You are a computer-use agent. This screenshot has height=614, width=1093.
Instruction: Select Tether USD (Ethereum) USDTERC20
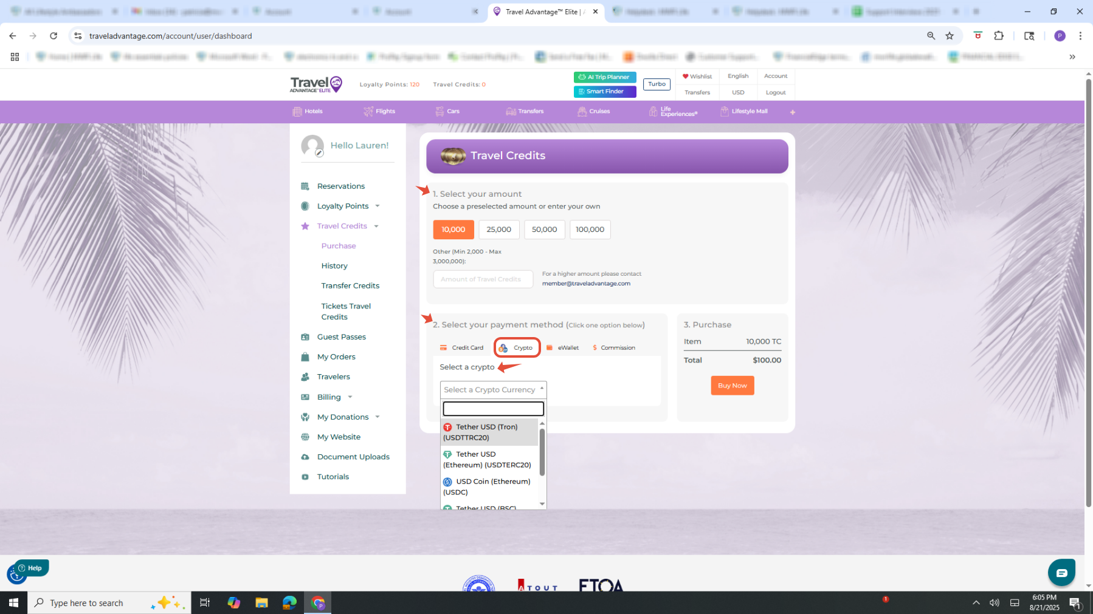489,460
